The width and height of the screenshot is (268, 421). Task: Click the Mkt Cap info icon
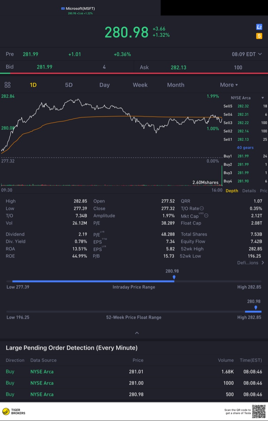tap(206, 216)
